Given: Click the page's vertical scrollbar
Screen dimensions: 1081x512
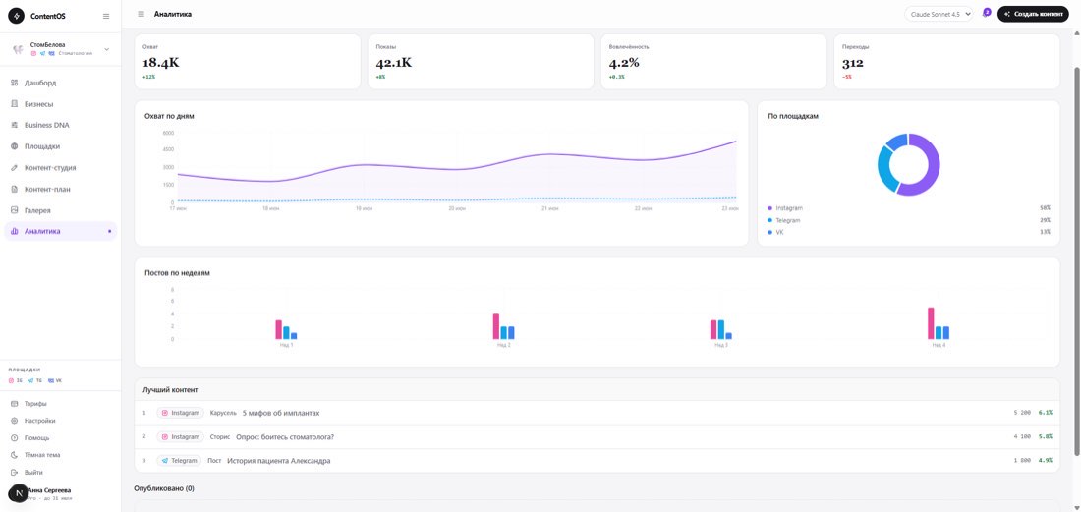Looking at the screenshot, I should [1077, 261].
